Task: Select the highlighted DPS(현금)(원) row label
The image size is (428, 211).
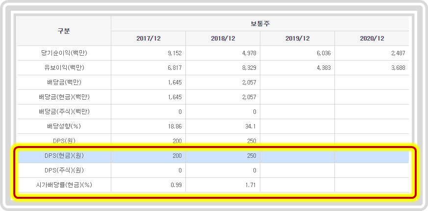Action: [64, 156]
